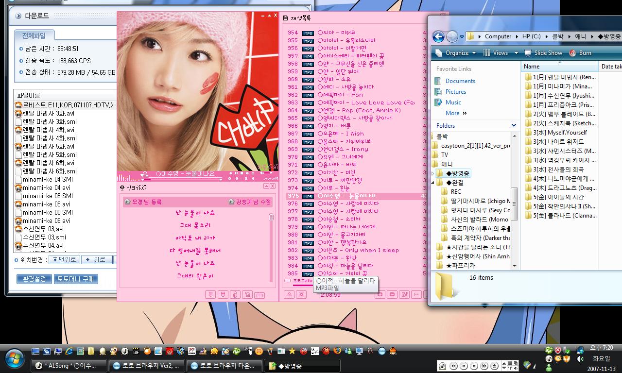Click Burn in the Explorer toolbar
The height and width of the screenshot is (373, 622).
pyautogui.click(x=580, y=53)
